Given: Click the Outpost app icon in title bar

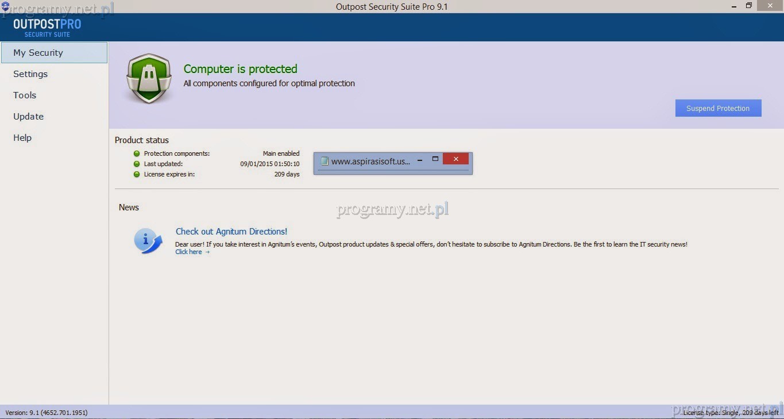Looking at the screenshot, I should tap(6, 6).
